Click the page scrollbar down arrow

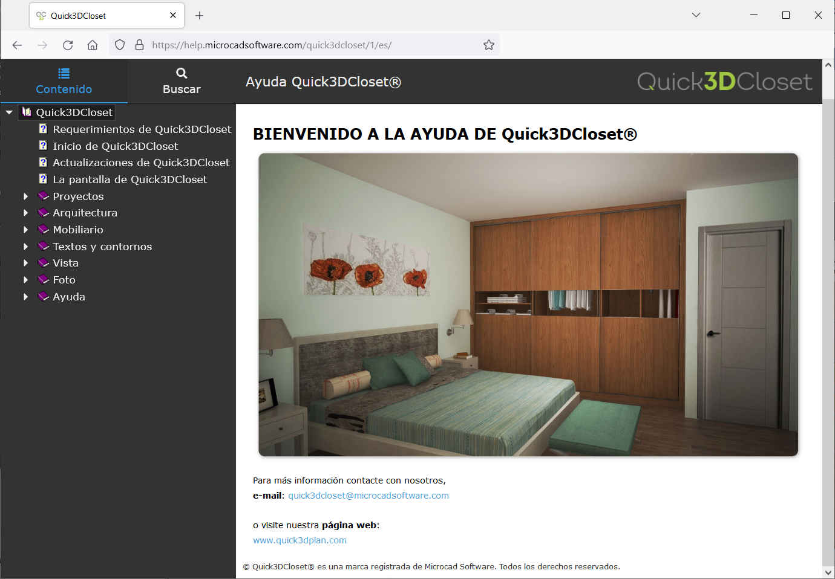coord(828,572)
